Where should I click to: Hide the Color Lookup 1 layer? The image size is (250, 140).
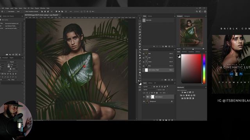tap(144, 97)
